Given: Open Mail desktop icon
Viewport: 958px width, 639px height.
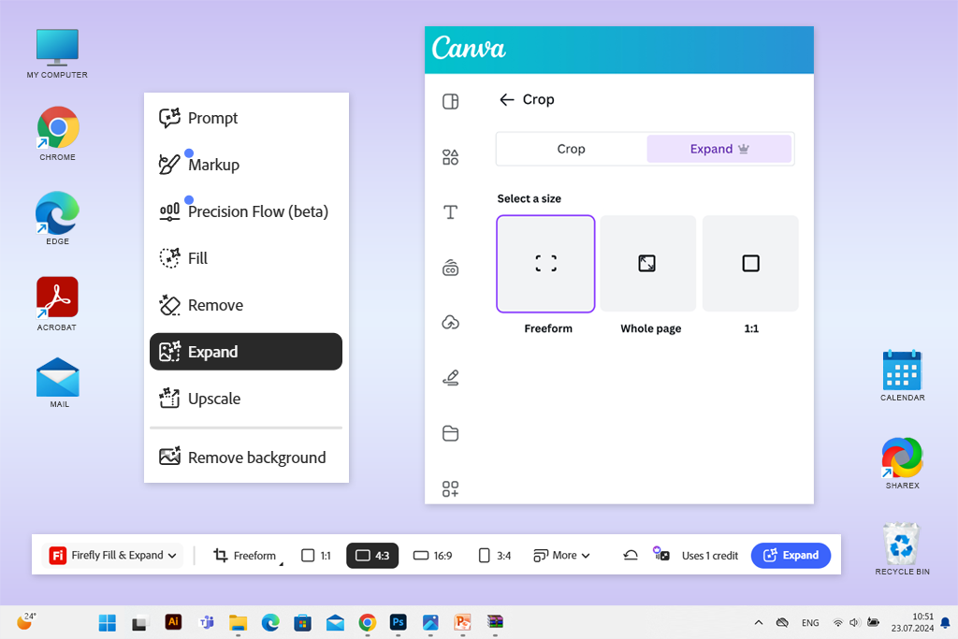Looking at the screenshot, I should pyautogui.click(x=58, y=383).
